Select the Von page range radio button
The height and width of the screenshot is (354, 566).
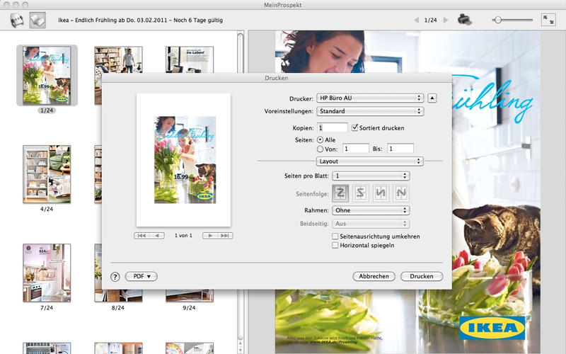(320, 149)
